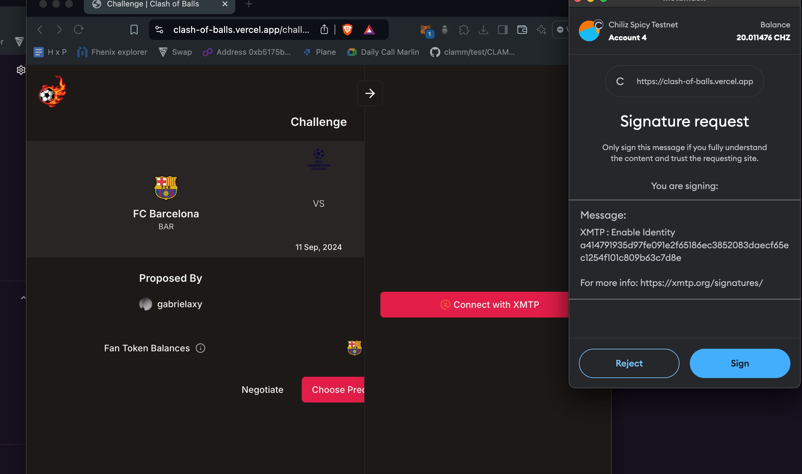Reject the signature request
Image resolution: width=802 pixels, height=474 pixels.
(x=629, y=363)
